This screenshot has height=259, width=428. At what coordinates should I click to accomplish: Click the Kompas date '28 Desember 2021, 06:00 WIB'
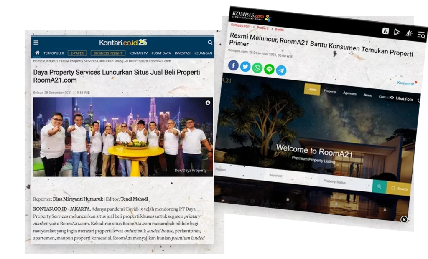tap(270, 54)
